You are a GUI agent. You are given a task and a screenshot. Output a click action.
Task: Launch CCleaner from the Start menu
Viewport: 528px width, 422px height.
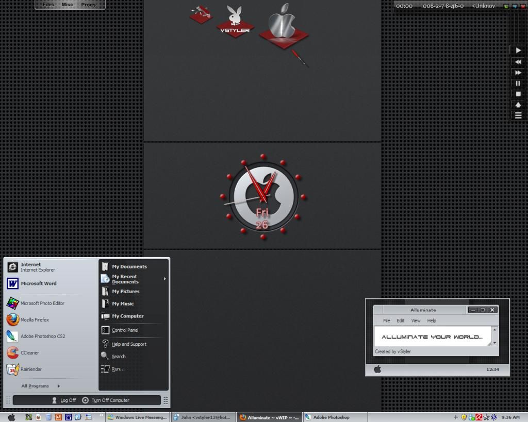click(x=23, y=352)
